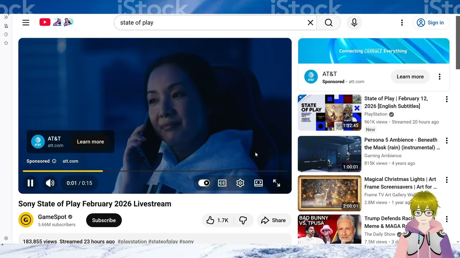Click AT&T logo in sidebar ad
The image size is (460, 258).
tap(311, 77)
